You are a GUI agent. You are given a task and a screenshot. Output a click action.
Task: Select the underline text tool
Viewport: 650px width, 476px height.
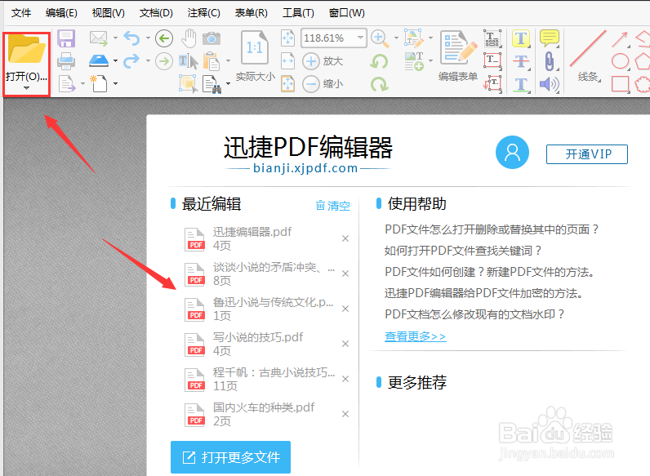(521, 84)
